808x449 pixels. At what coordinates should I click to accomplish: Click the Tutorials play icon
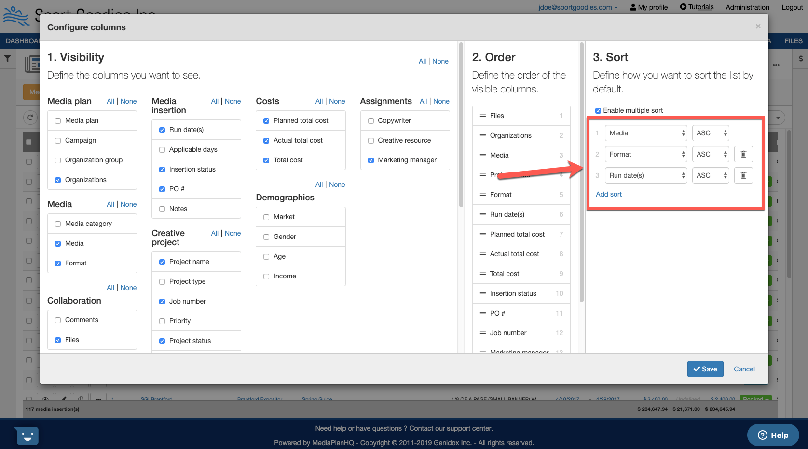click(x=683, y=7)
